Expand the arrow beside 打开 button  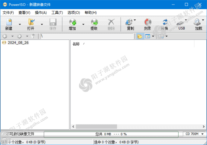tap(42, 24)
